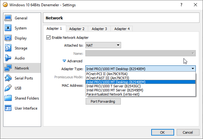
Task: Click the Shared Folders folder icon
Action: pyautogui.click(x=8, y=98)
